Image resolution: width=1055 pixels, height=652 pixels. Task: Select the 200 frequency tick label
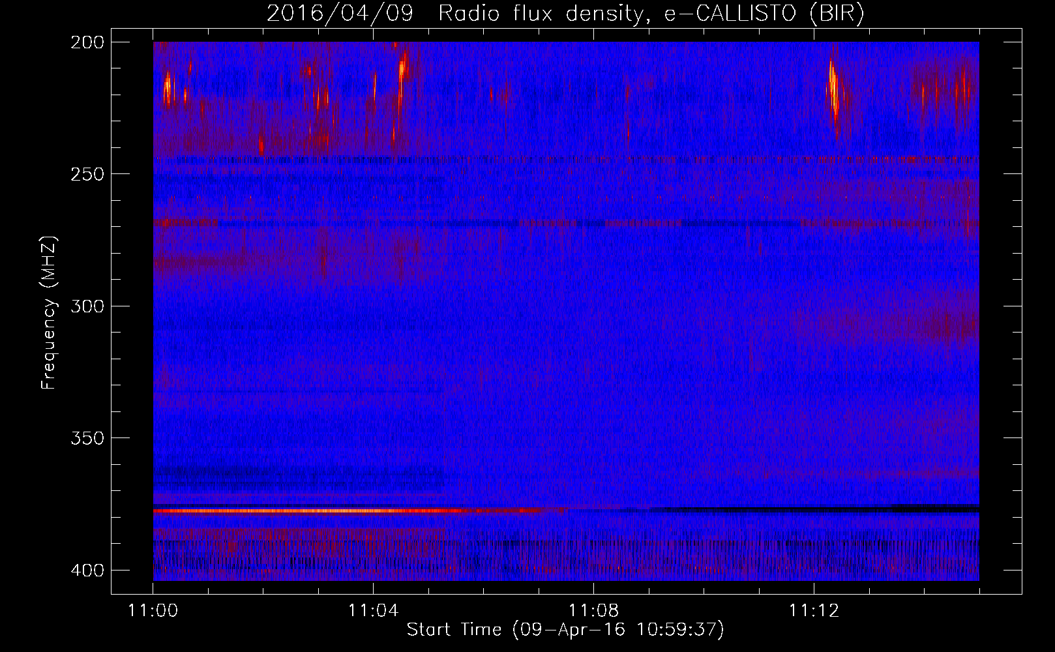(x=86, y=42)
